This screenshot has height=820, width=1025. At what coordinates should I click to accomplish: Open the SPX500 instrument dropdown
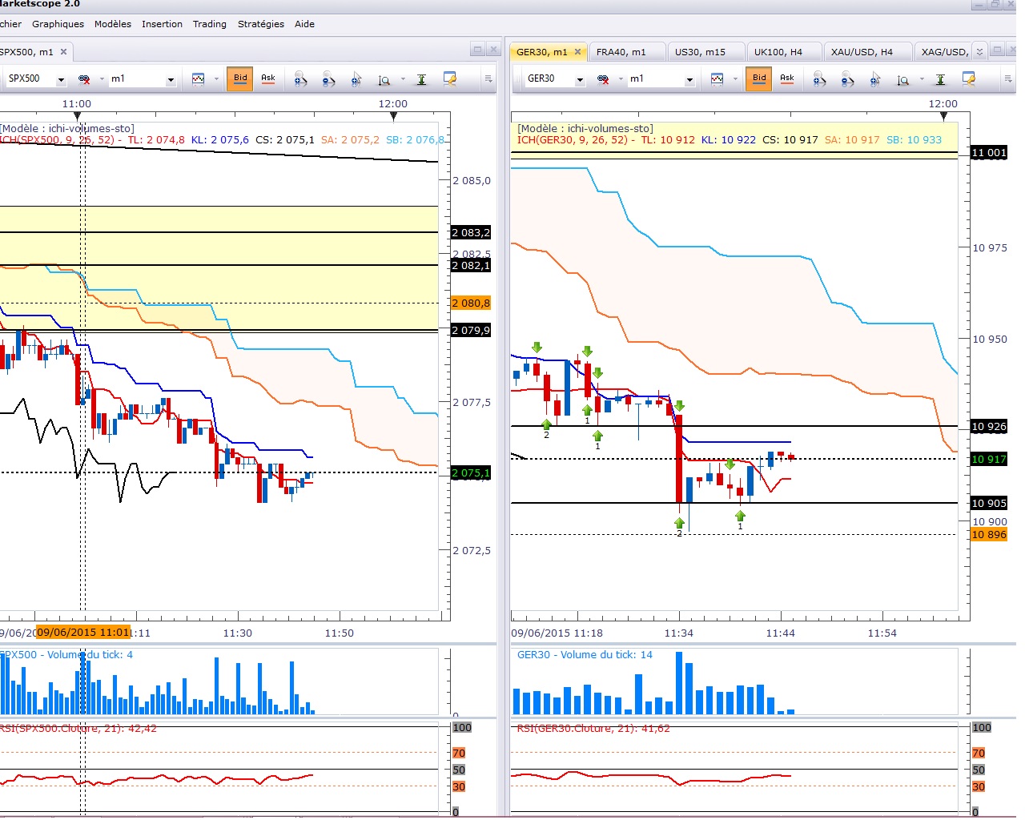pos(60,79)
